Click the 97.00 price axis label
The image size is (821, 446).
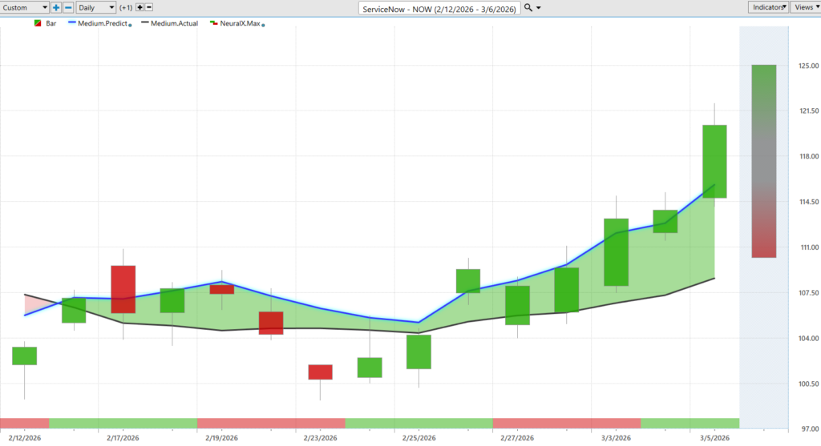(x=810, y=428)
